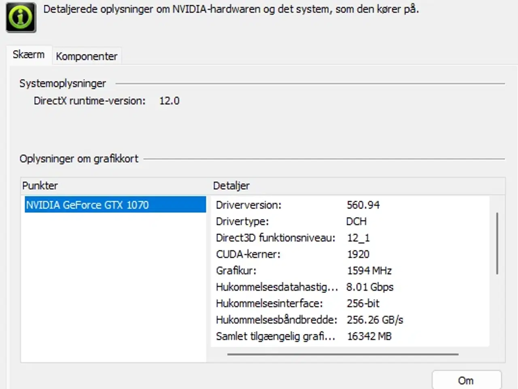Click the 256-bit interface value
The image size is (518, 389).
click(x=363, y=303)
